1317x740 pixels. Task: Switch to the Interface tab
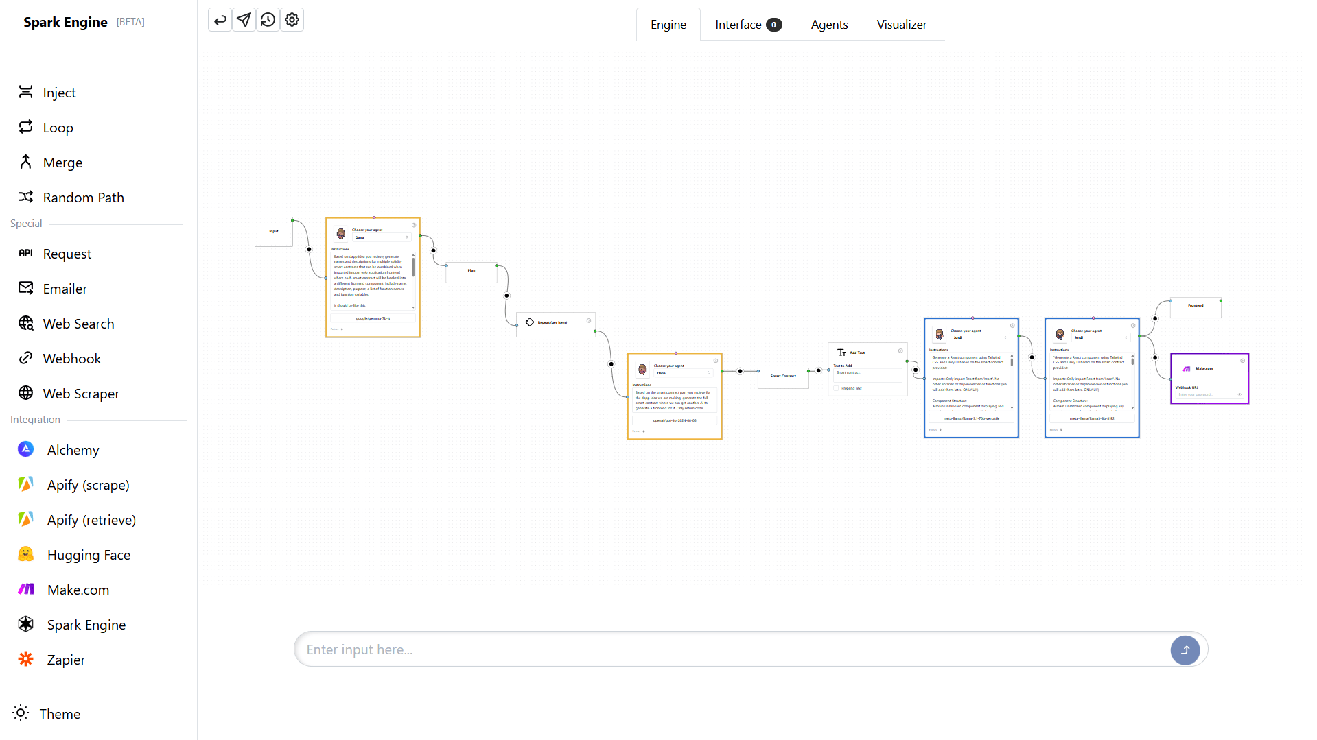[x=748, y=25]
